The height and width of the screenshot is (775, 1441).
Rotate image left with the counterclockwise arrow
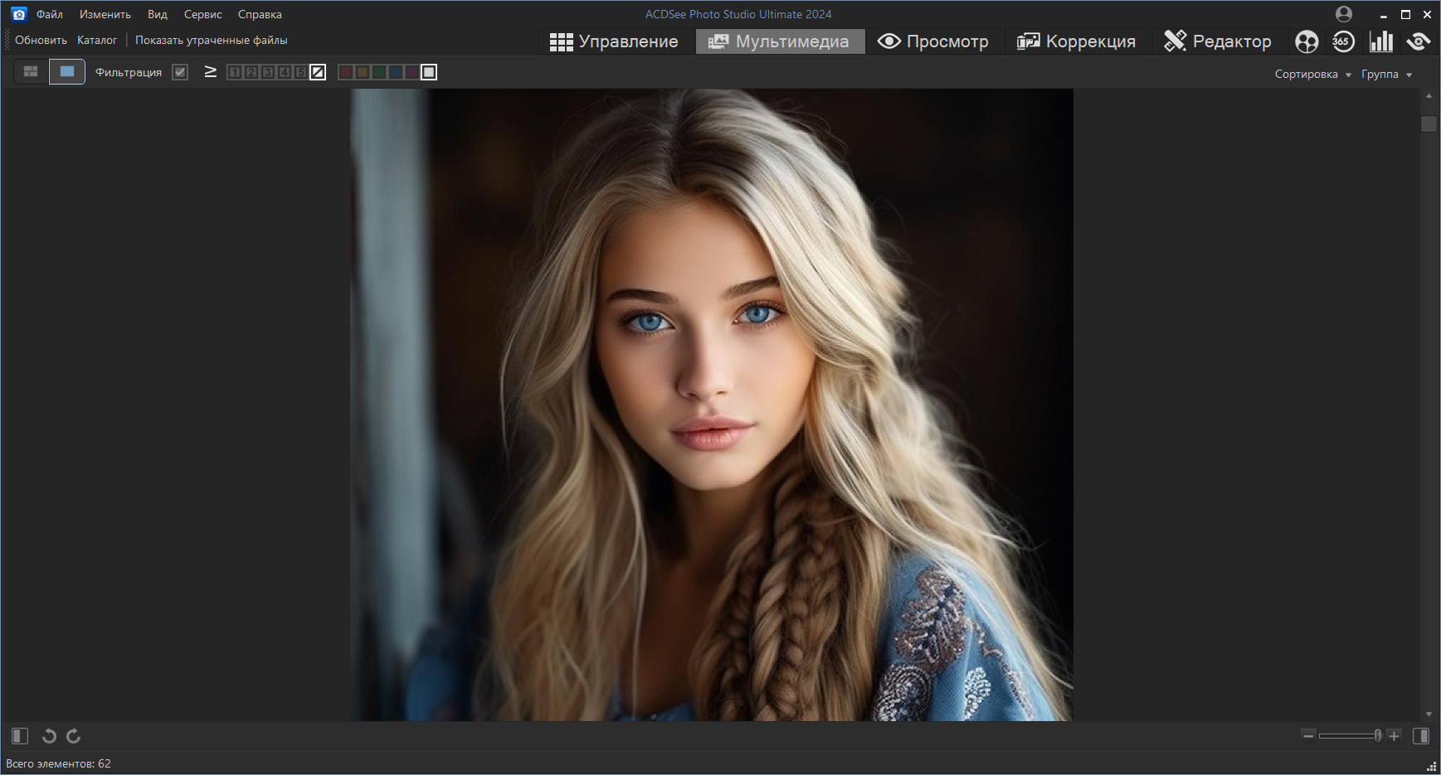[x=49, y=736]
